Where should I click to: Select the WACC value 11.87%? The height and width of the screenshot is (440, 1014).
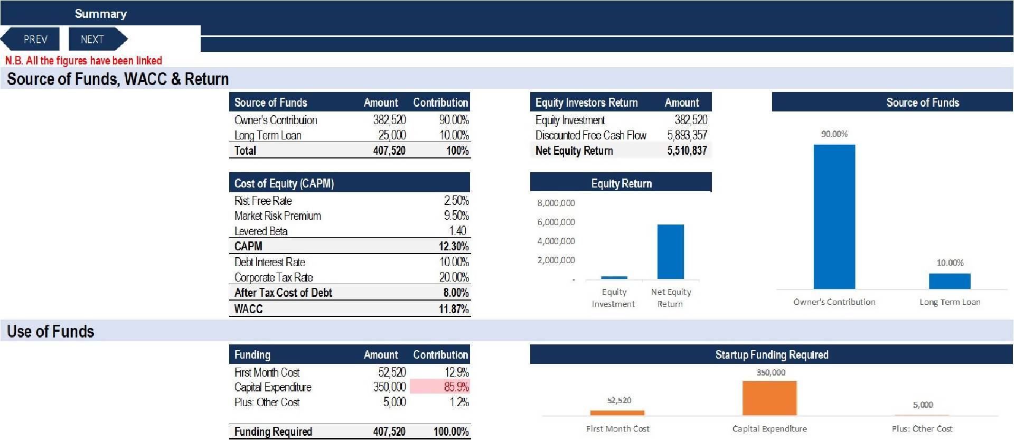(454, 309)
